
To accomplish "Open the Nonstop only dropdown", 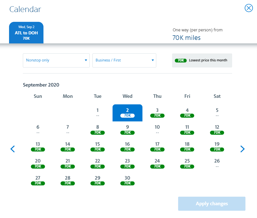I will point(56,60).
